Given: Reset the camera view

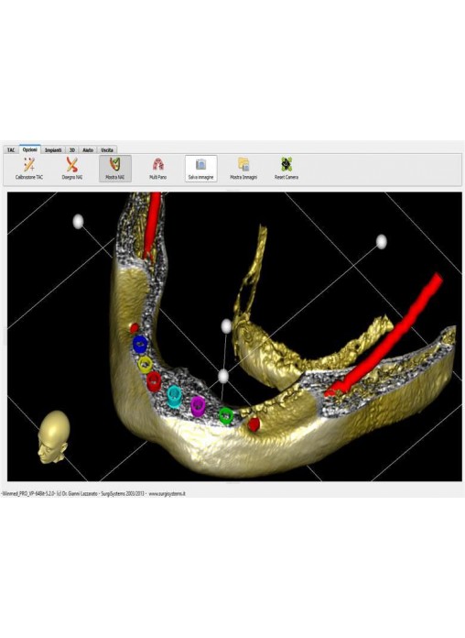Looking at the screenshot, I should pos(287,169).
